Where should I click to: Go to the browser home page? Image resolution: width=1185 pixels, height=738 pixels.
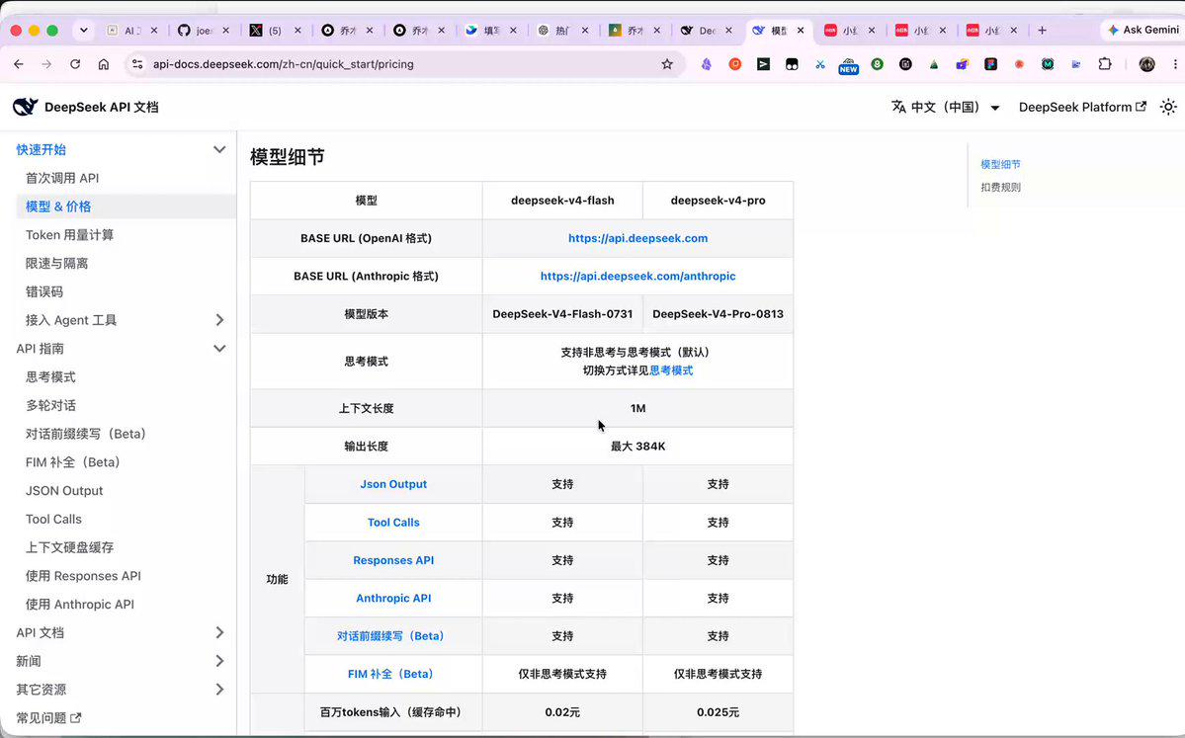[104, 64]
